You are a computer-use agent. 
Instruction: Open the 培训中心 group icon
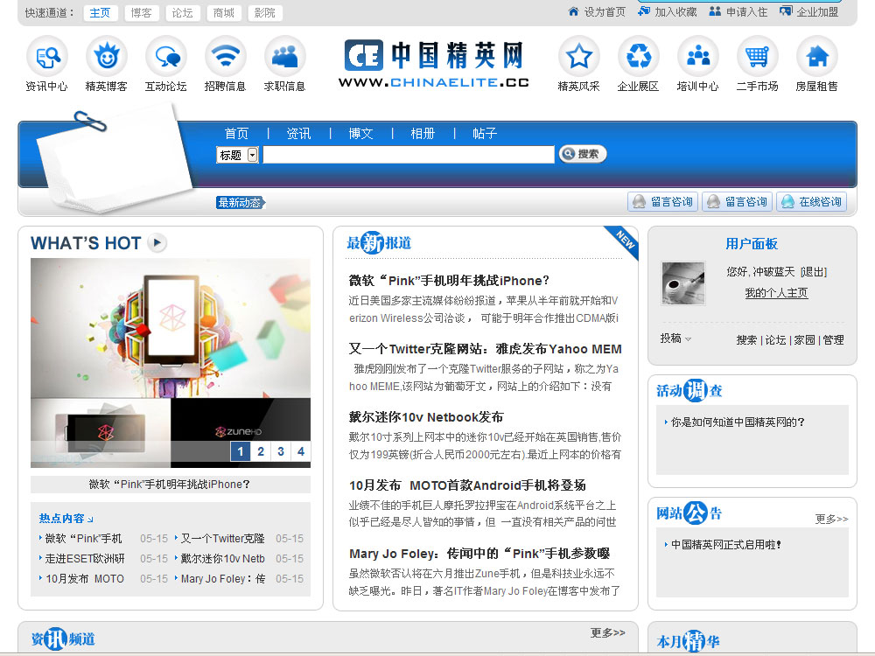[698, 56]
